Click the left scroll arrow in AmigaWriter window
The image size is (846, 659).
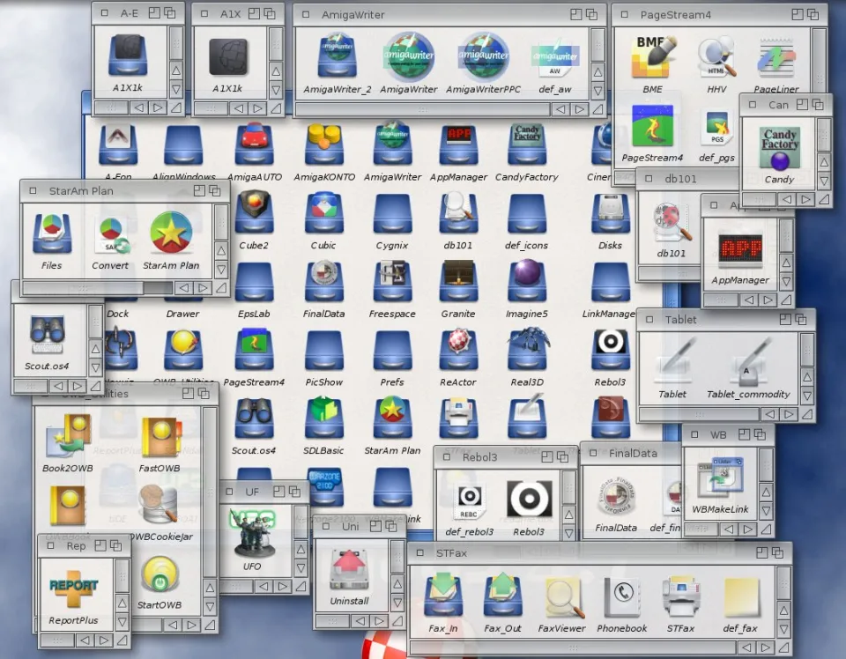coord(560,110)
